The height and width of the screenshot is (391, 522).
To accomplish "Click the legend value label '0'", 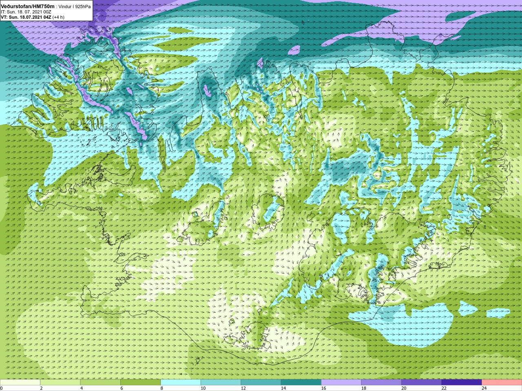I will 1,388.
